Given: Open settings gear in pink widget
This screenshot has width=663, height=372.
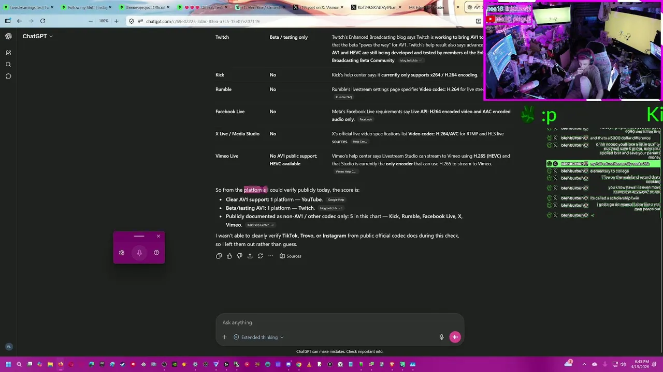Looking at the screenshot, I should [122, 253].
